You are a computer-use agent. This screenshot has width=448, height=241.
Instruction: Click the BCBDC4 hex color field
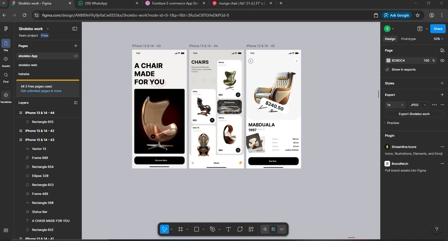click(x=403, y=60)
